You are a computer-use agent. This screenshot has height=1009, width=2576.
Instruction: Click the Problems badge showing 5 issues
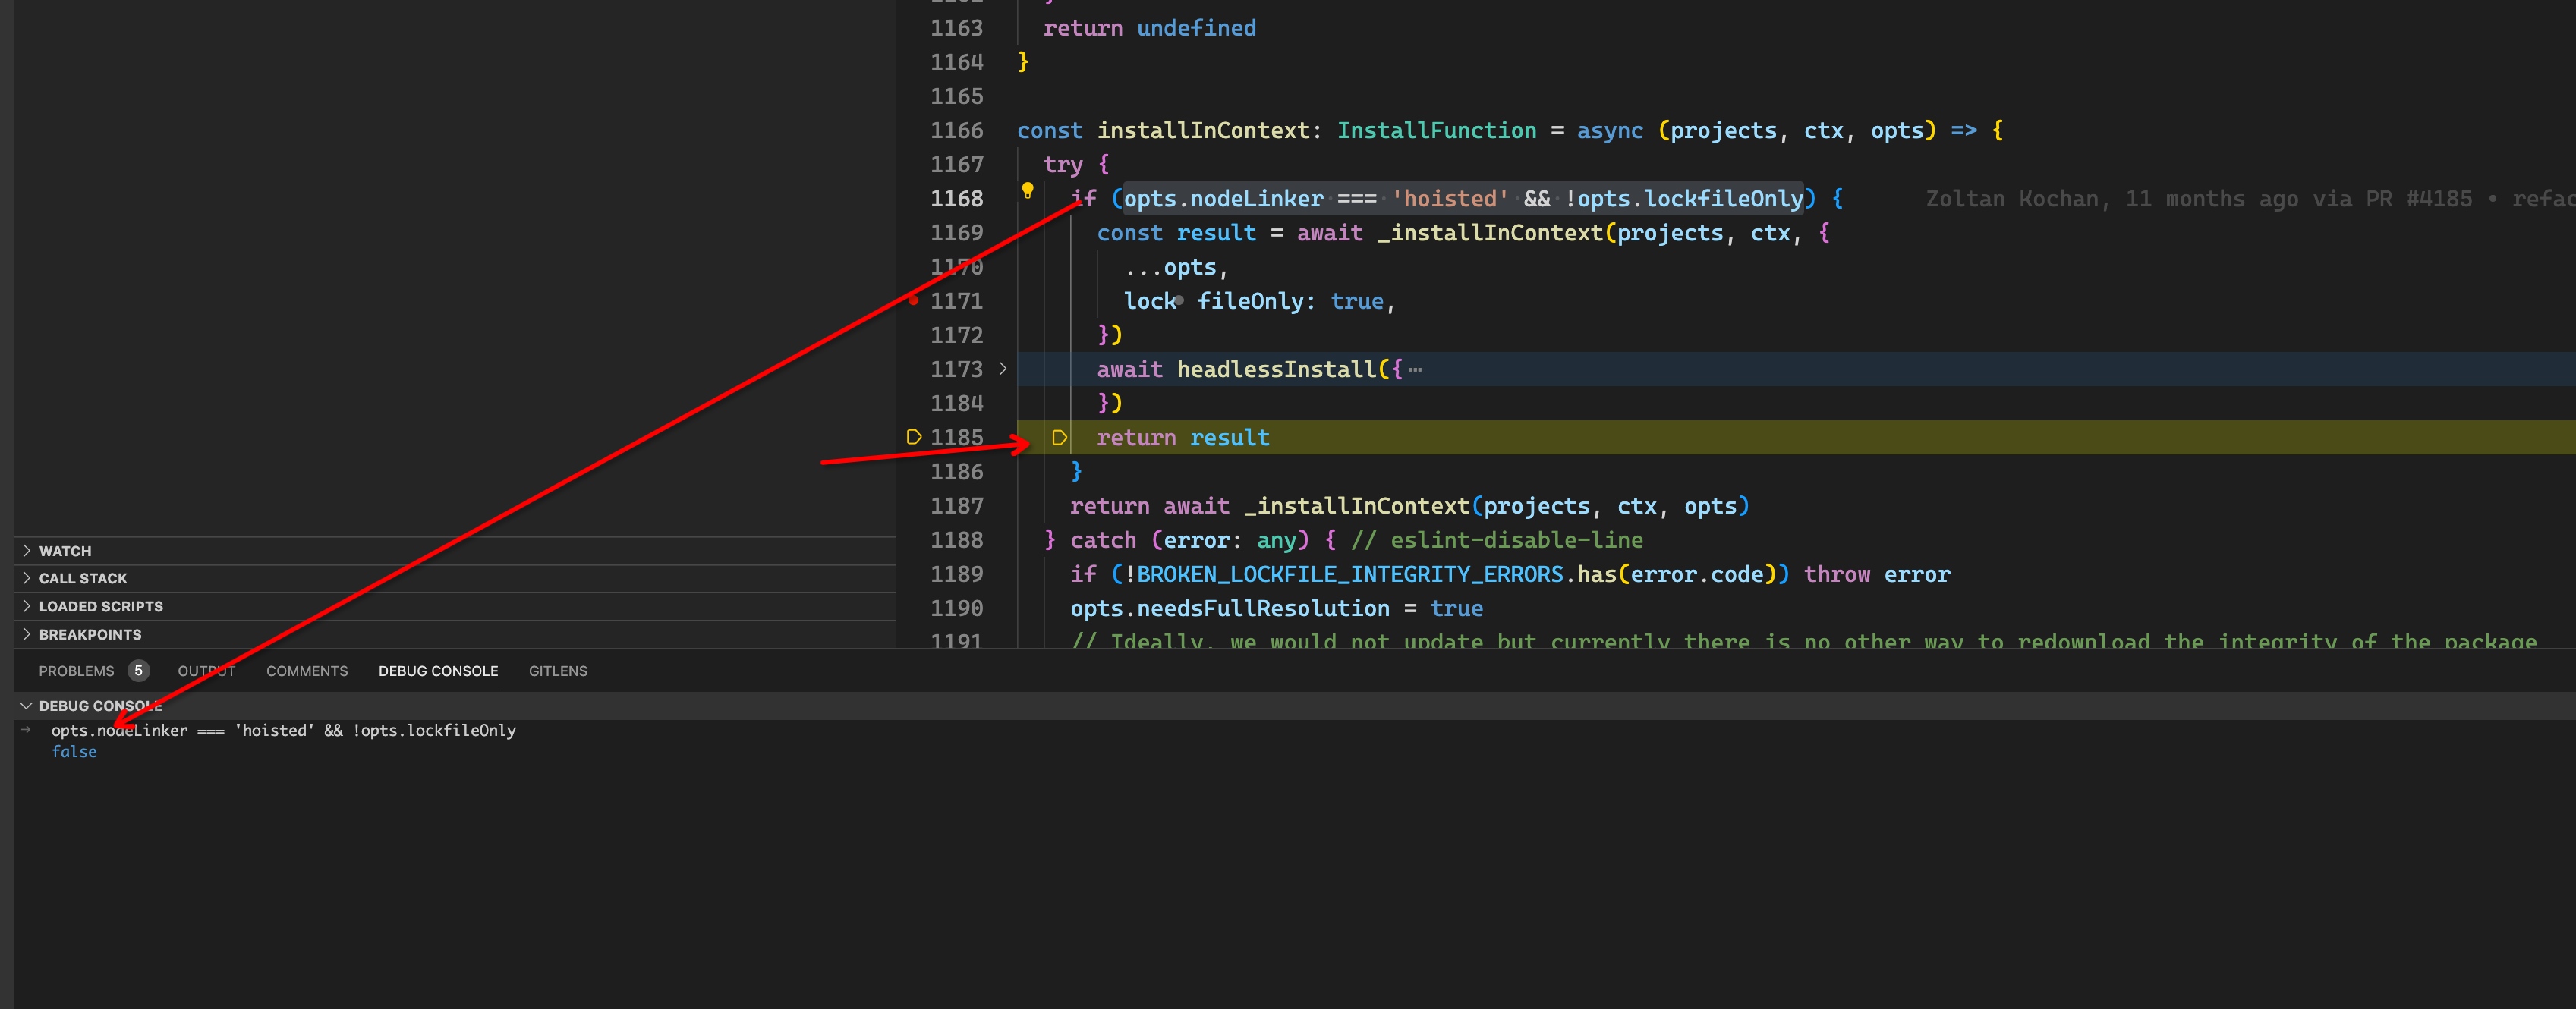[138, 671]
